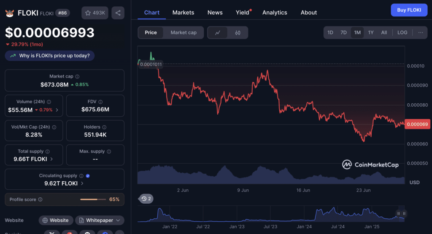Viewport: 432px width, 234px height.
Task: Click the 0.0001011 opening price label
Action: tap(151, 65)
